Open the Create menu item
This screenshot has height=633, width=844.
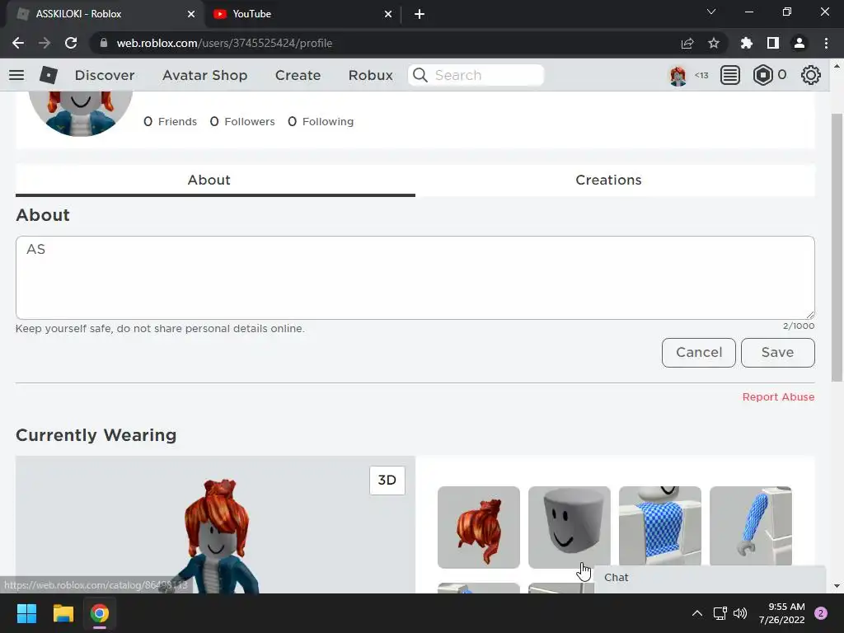click(x=298, y=75)
